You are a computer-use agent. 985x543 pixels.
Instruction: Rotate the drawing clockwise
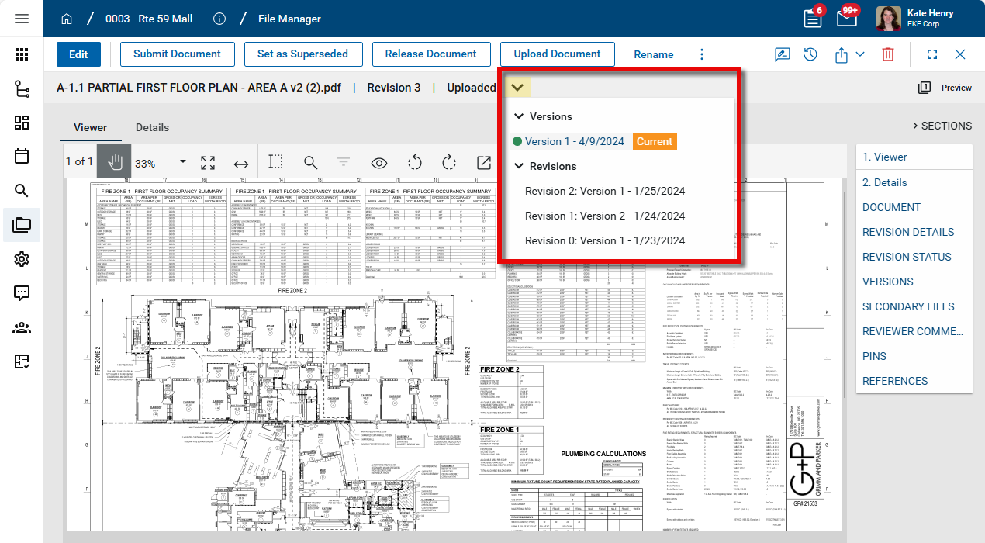448,163
